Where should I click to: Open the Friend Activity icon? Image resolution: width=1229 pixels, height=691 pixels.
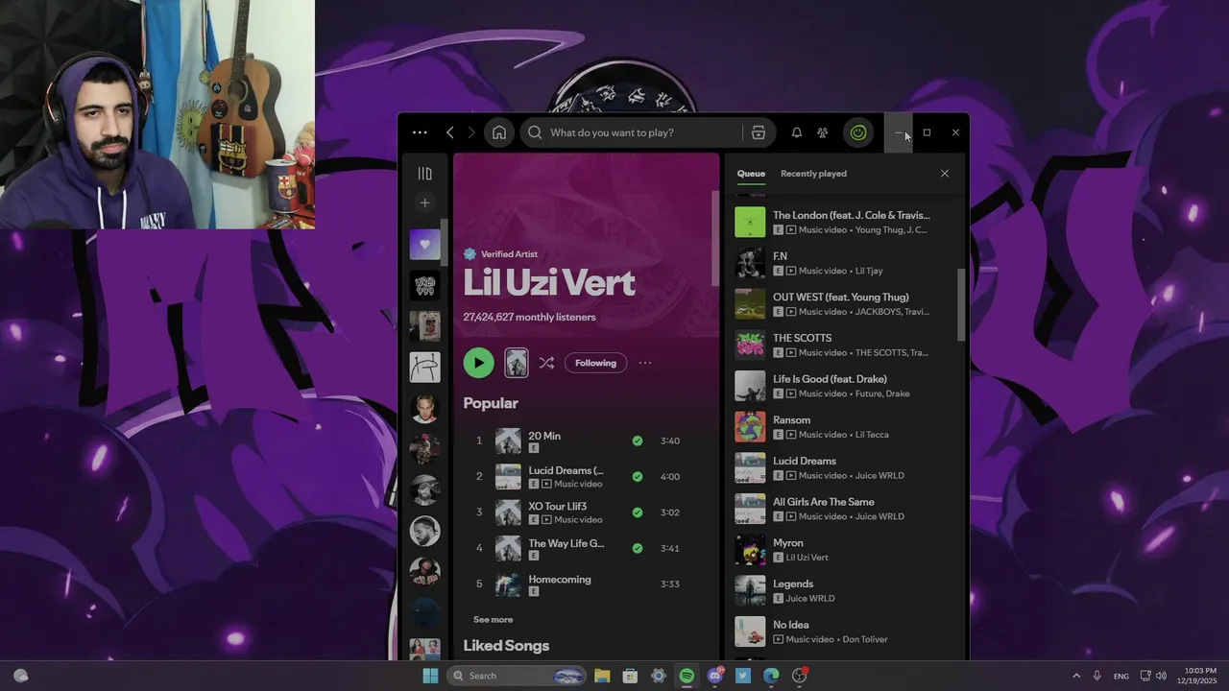(823, 132)
